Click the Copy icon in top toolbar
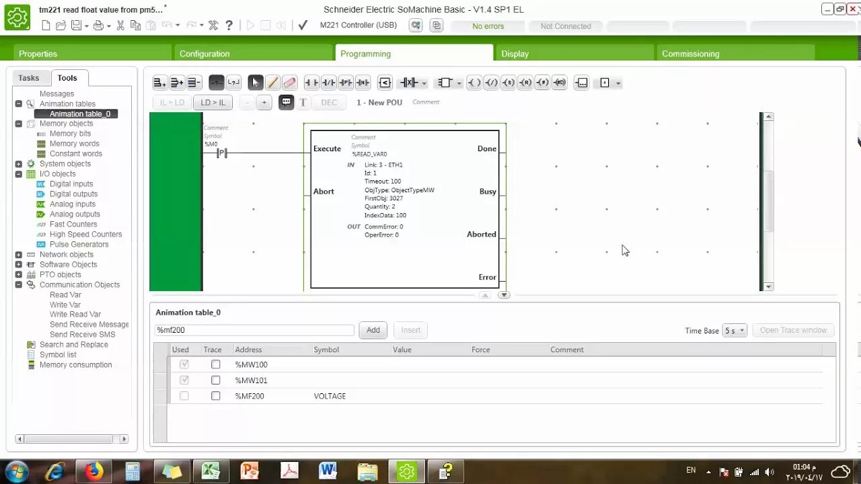The width and height of the screenshot is (861, 484). pos(135,26)
